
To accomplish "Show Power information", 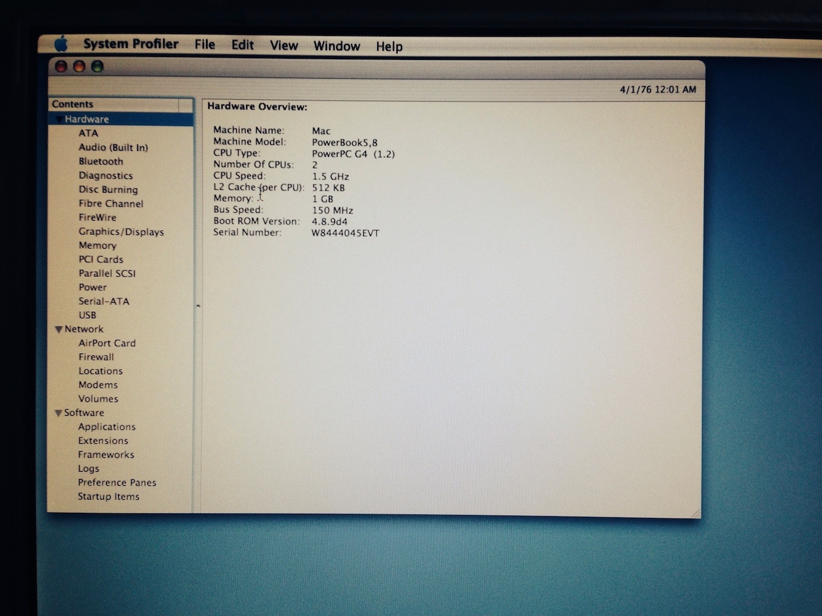I will (92, 287).
